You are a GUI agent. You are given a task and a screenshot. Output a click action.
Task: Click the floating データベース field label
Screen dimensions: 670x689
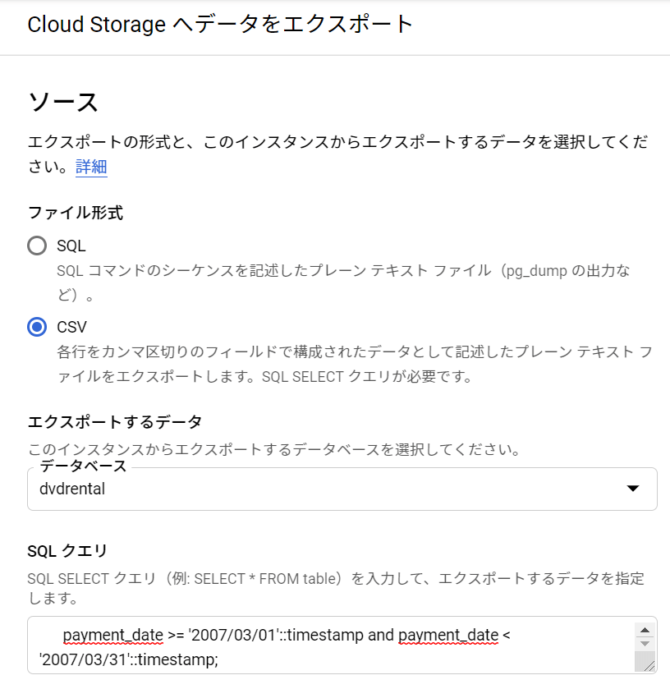point(83,466)
